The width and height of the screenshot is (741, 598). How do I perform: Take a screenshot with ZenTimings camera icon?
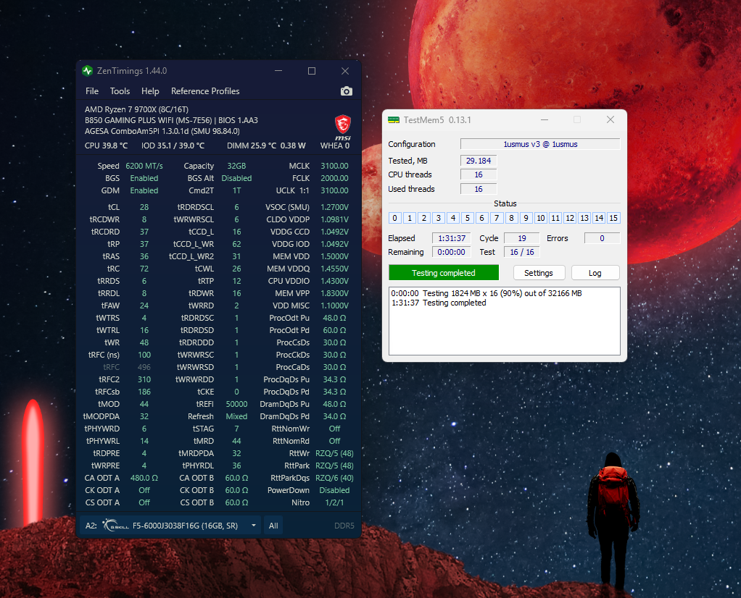pos(347,91)
